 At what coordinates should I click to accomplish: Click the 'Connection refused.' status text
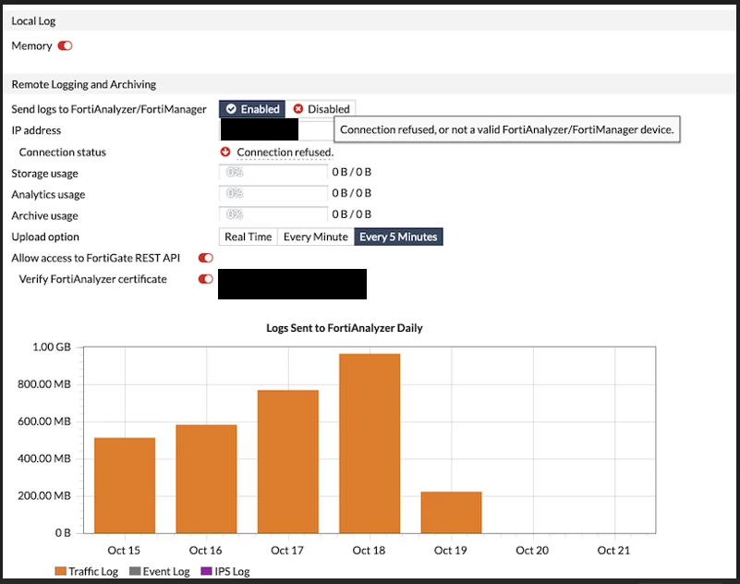[x=285, y=152]
